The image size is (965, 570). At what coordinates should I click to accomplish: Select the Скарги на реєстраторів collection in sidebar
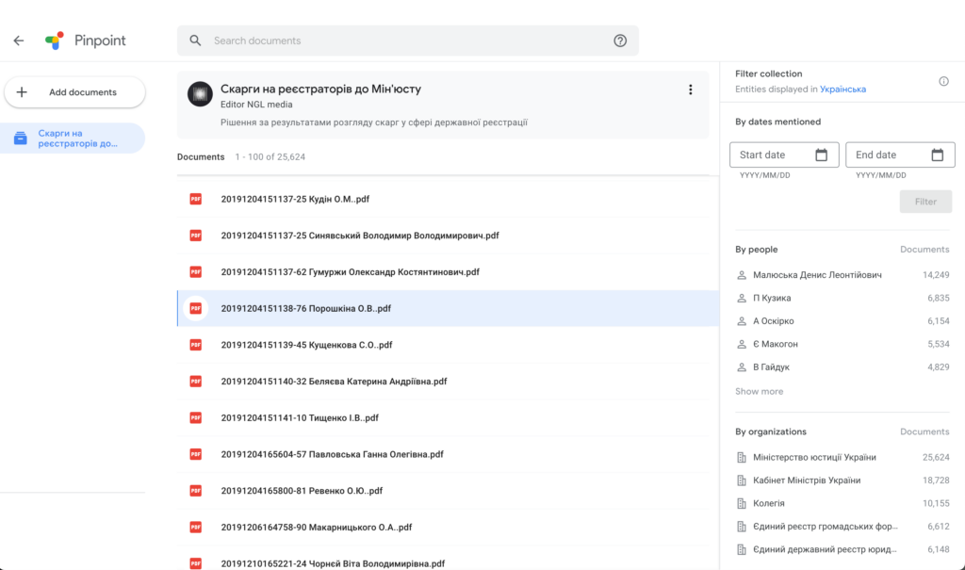point(75,138)
